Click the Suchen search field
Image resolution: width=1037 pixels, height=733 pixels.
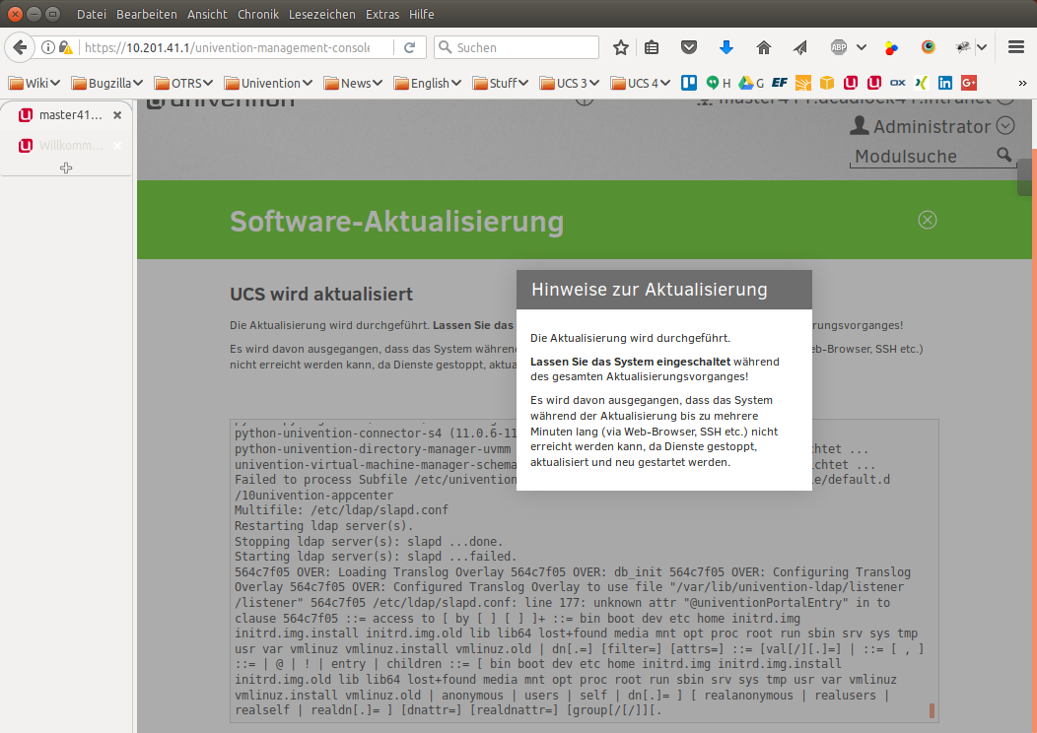[x=524, y=47]
